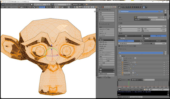Open the World properties tab icon
Image resolution: width=170 pixels, height=99 pixels.
tap(129, 7)
